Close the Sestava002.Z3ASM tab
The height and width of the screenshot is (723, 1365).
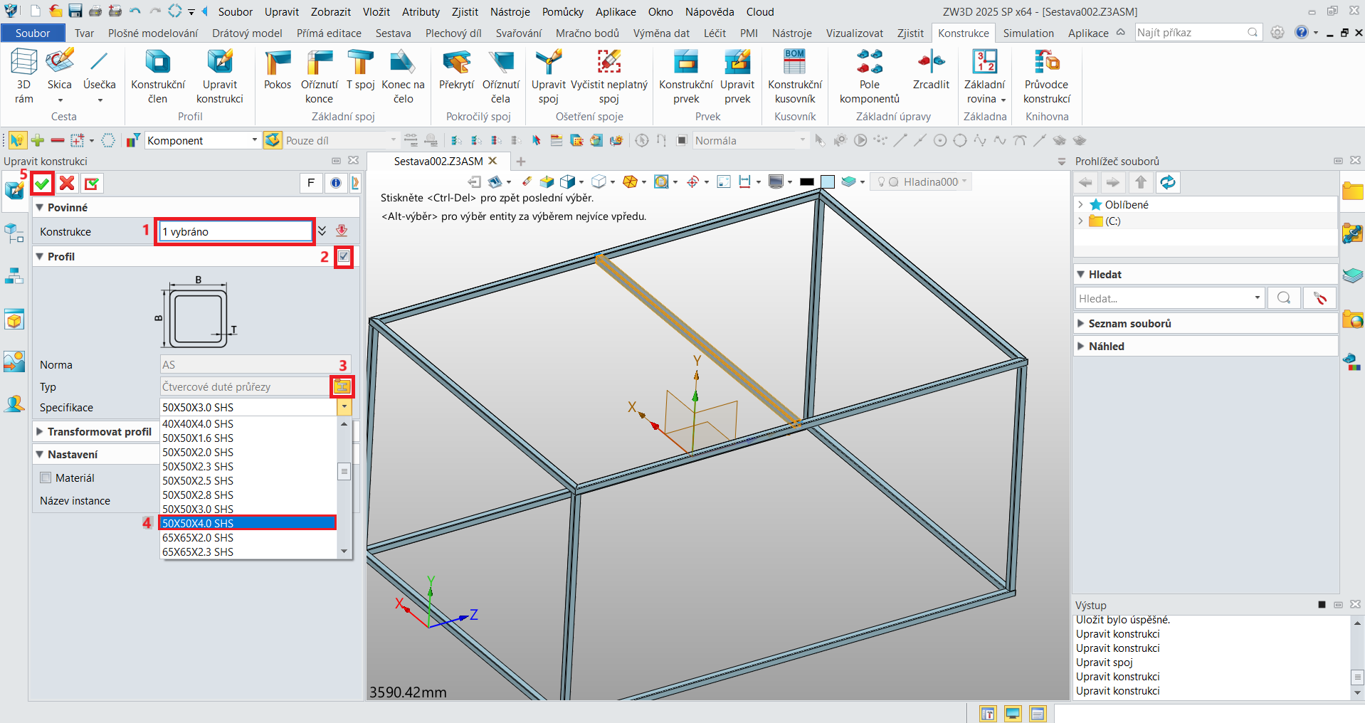(x=492, y=161)
